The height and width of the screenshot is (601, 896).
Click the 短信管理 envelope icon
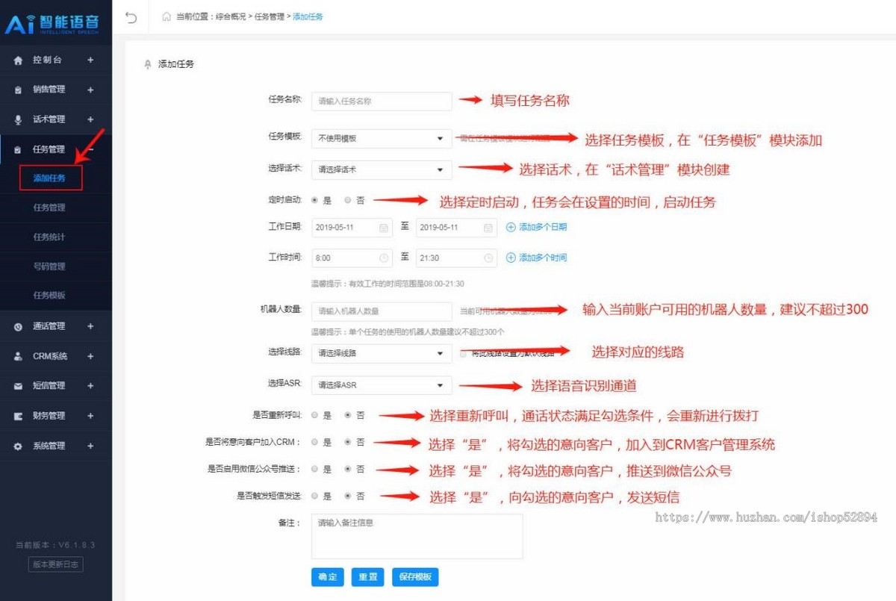[19, 386]
